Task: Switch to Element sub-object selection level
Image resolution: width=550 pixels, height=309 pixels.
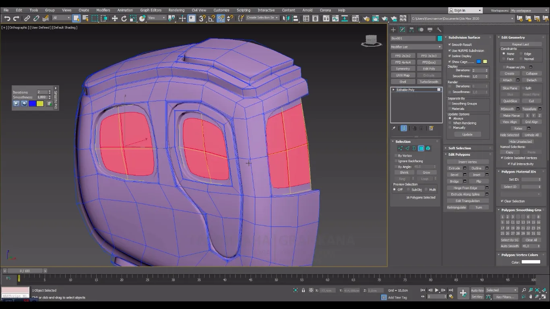Action: 428,148
